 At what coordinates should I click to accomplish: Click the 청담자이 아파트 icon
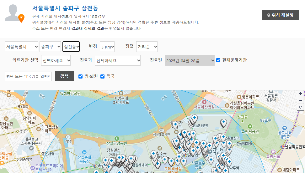29,113
